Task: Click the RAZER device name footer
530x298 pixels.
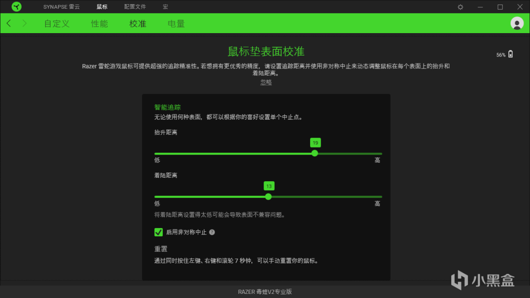Action: [x=265, y=292]
